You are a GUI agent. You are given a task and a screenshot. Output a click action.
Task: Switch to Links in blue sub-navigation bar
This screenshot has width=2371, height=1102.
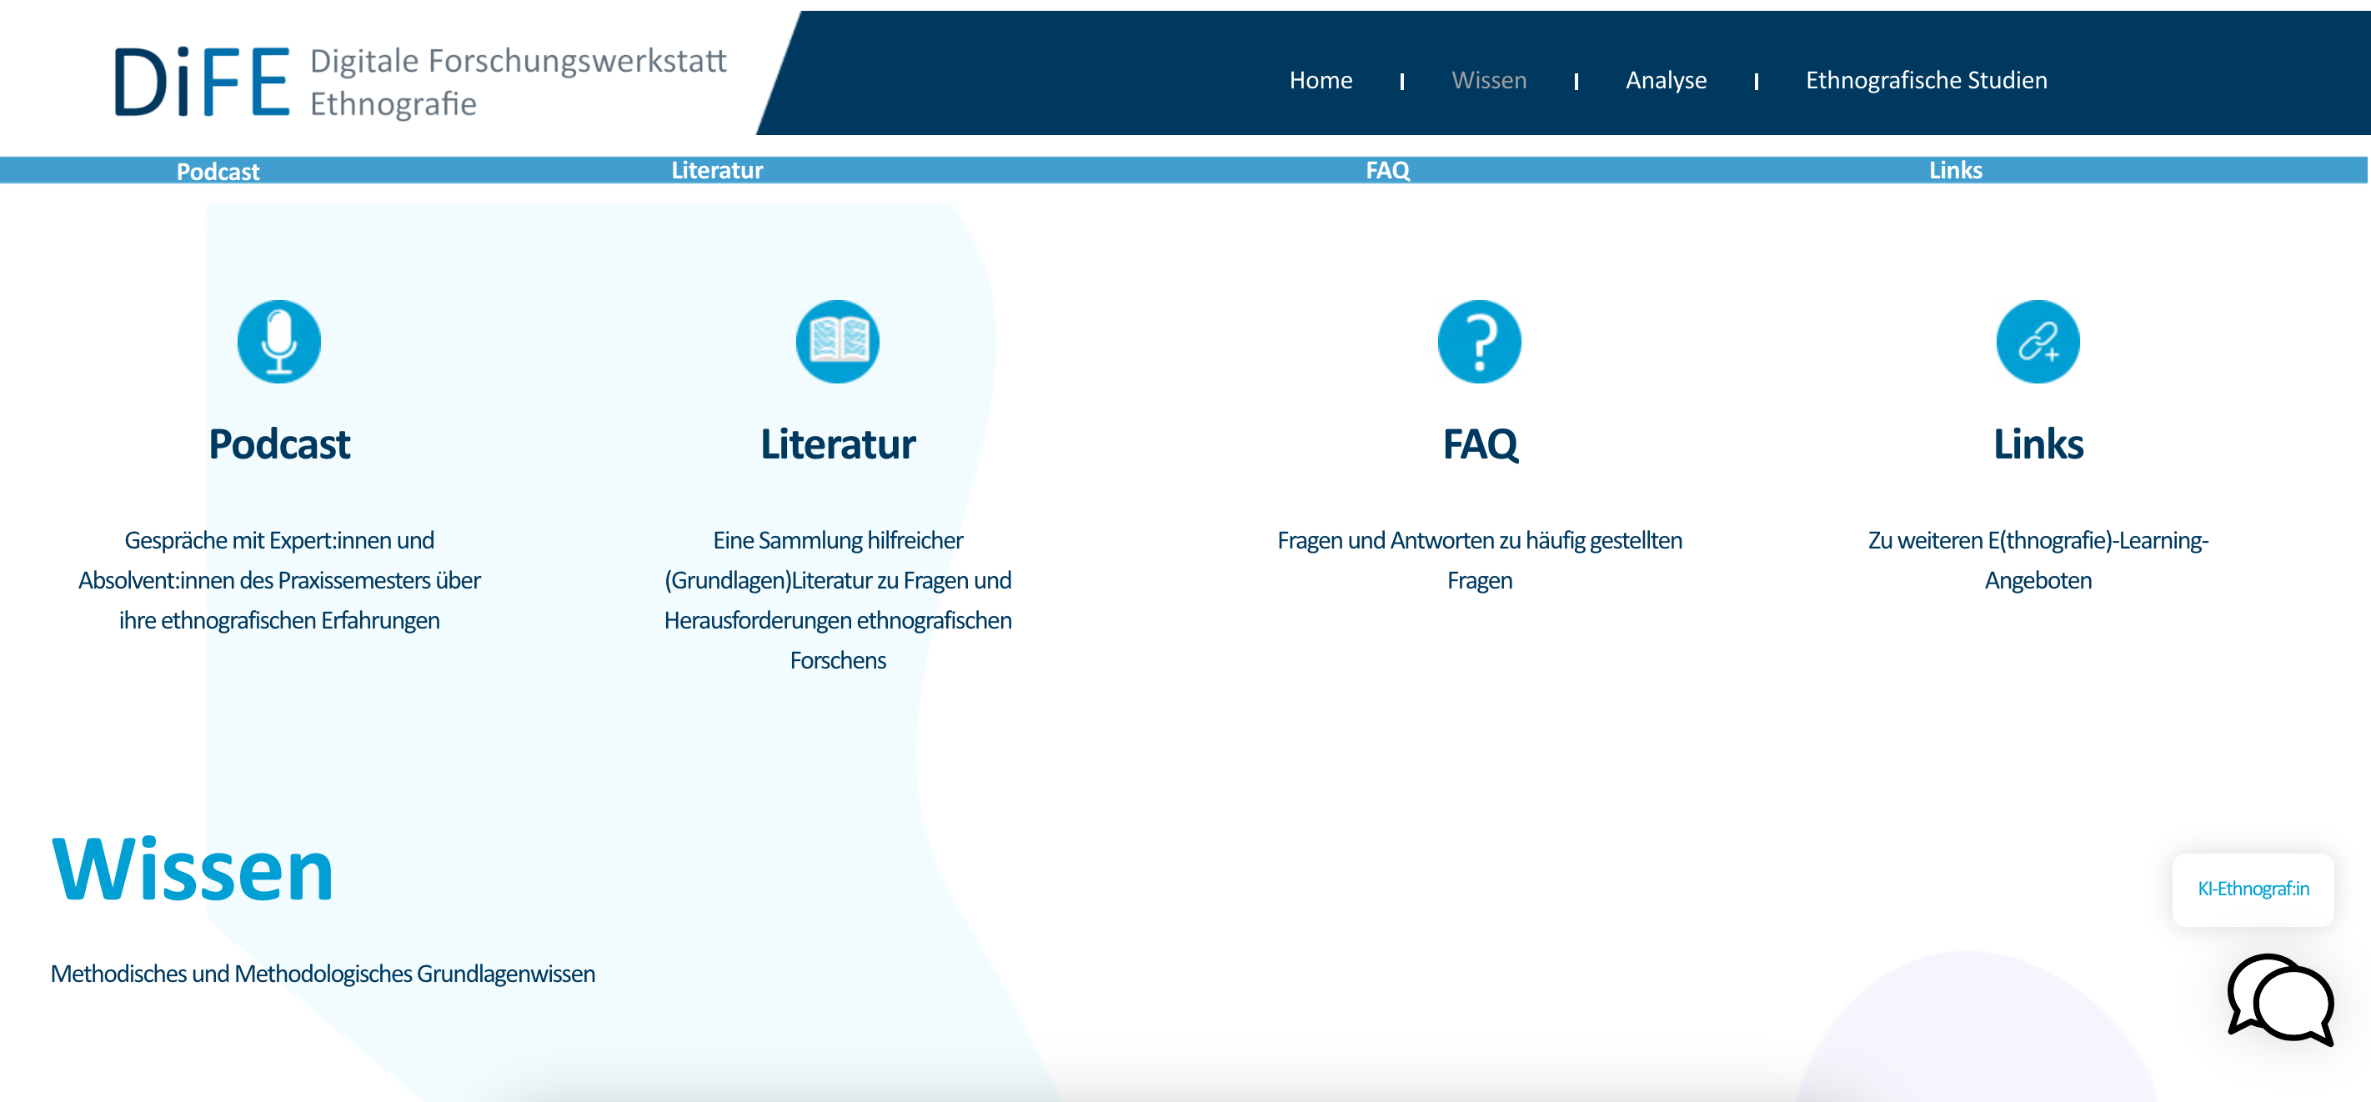click(1956, 170)
